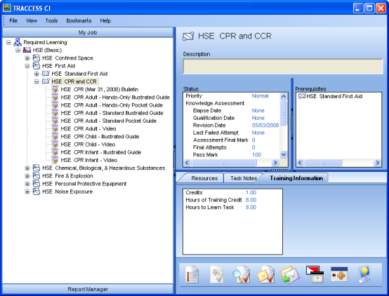Screen dimensions: 389x296
Task: Click the Hours of Training Credit value
Action: (251, 200)
